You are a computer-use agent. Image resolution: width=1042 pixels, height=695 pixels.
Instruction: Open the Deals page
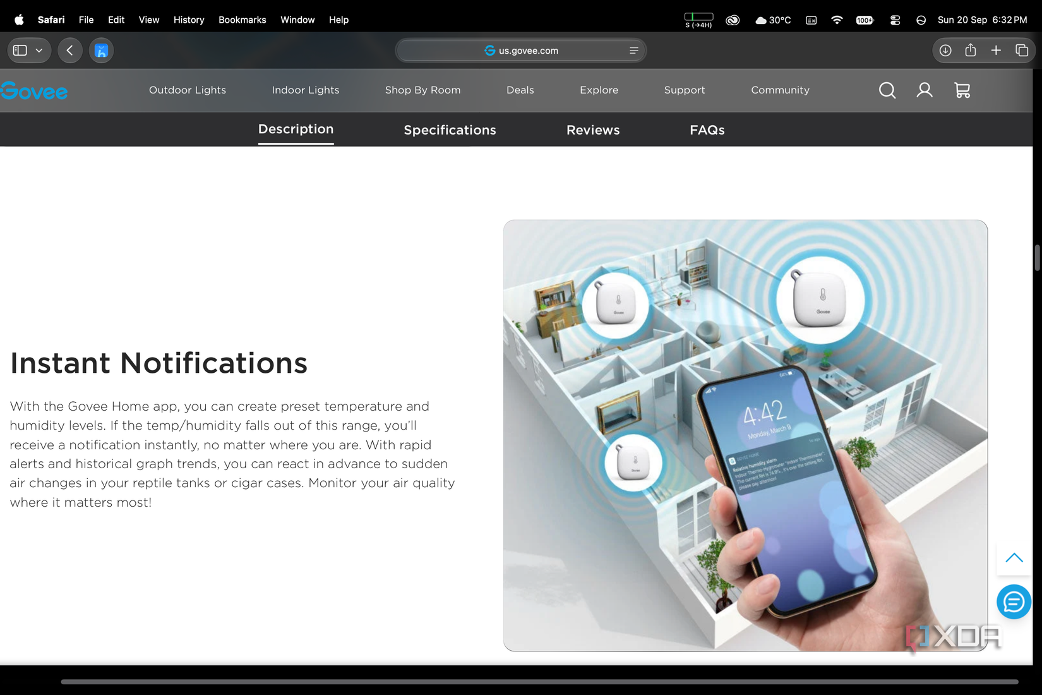520,90
